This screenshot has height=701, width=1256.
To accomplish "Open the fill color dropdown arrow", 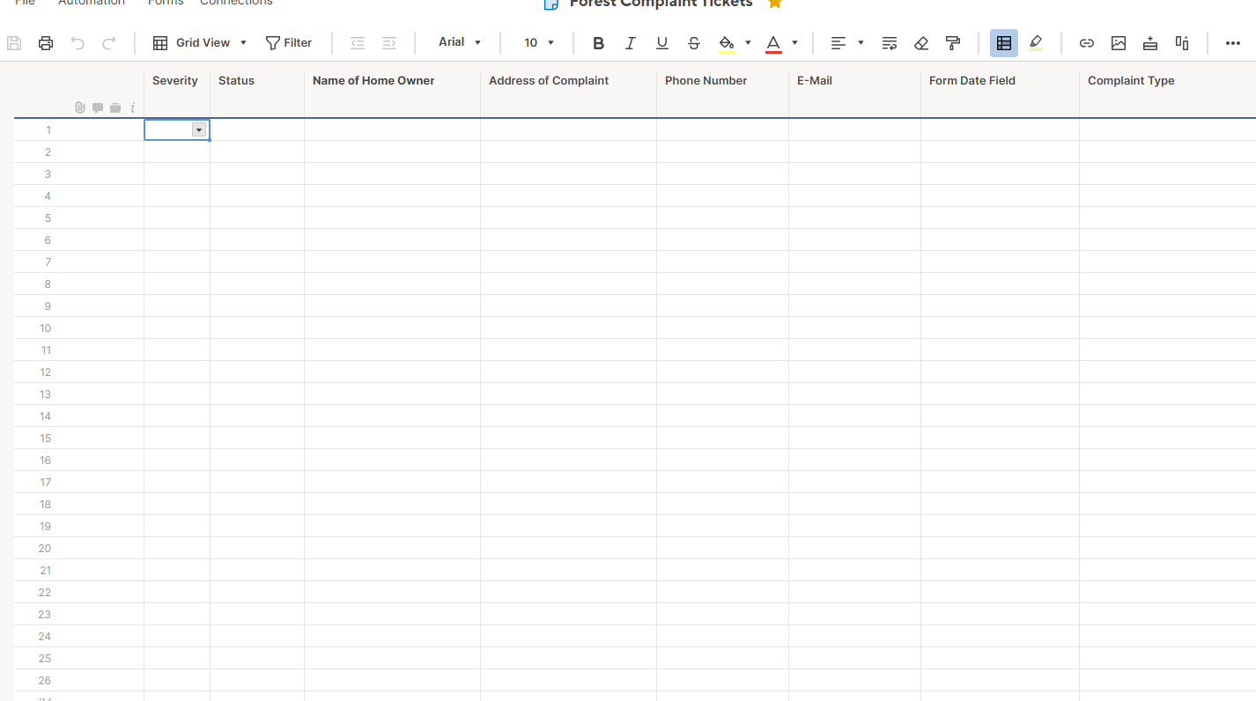I will [748, 43].
